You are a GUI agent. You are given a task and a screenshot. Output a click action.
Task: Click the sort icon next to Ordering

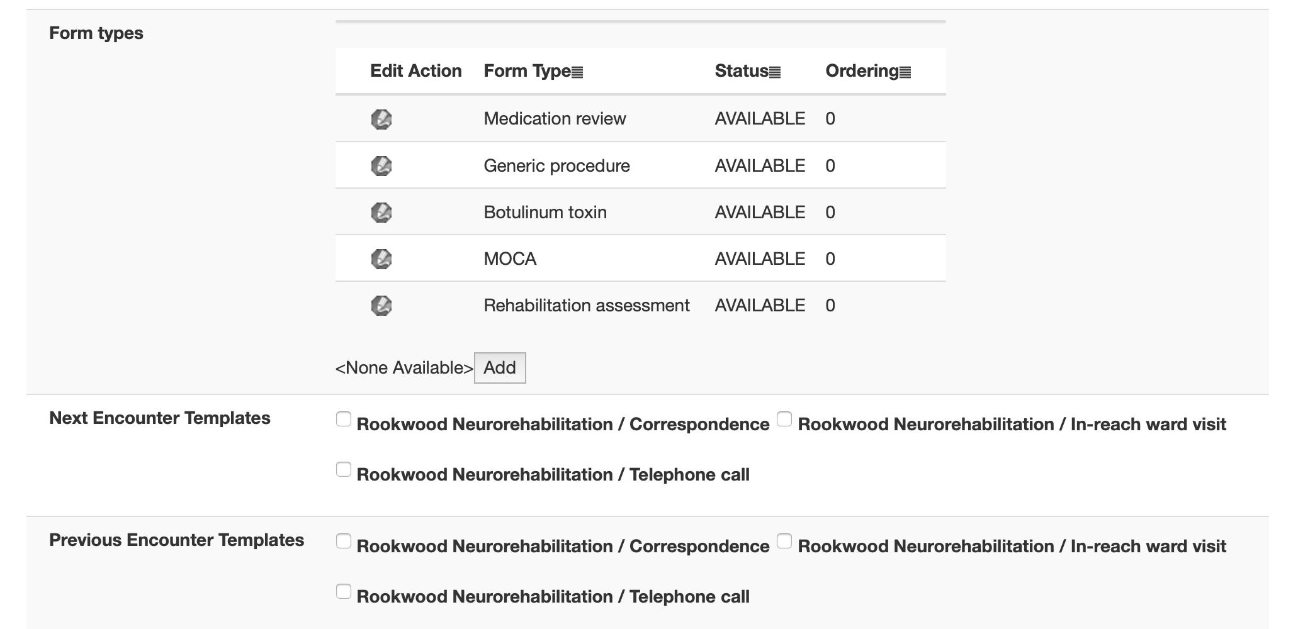point(905,72)
